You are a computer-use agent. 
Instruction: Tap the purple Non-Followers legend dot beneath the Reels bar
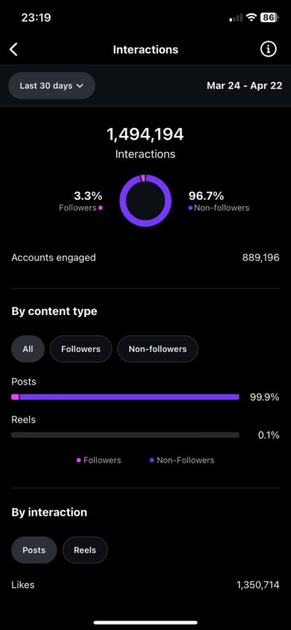coord(151,460)
